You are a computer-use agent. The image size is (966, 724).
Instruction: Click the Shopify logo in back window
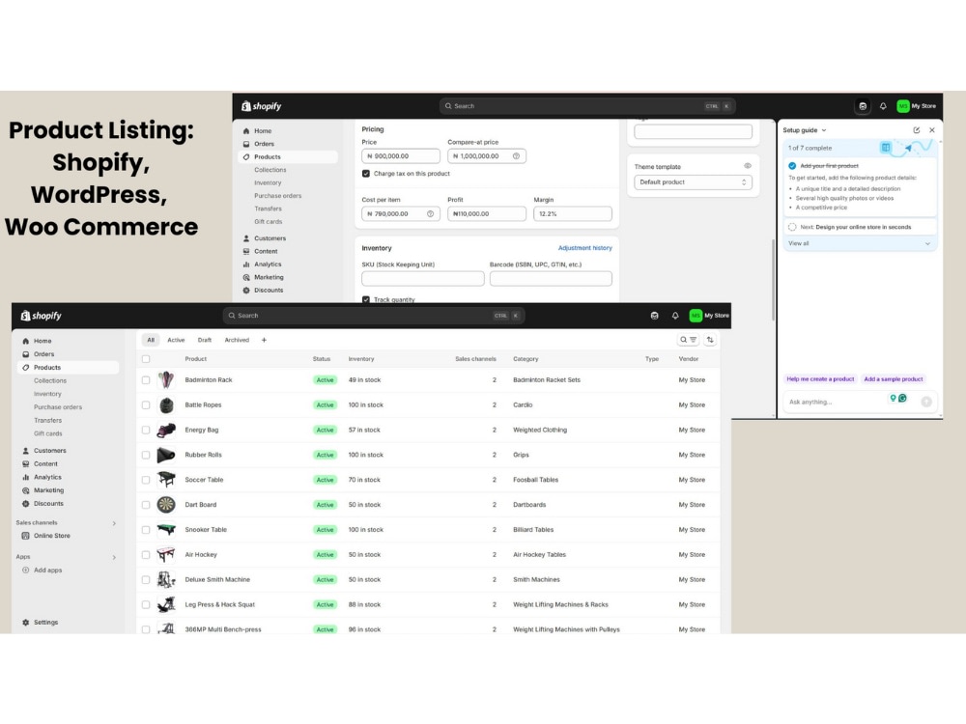click(x=261, y=106)
